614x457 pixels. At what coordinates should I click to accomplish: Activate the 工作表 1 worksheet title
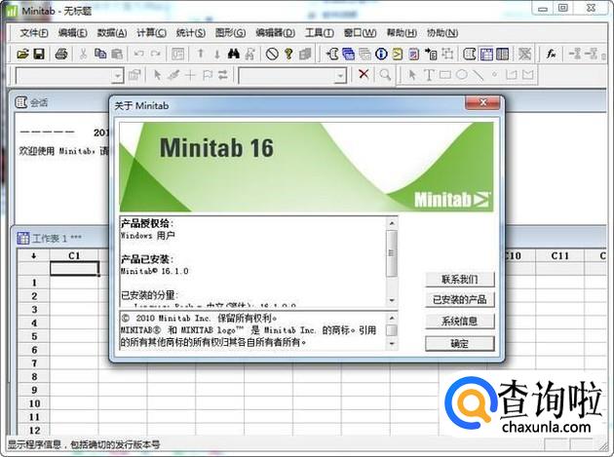tap(57, 238)
